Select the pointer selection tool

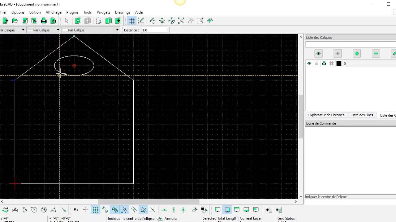point(66,21)
